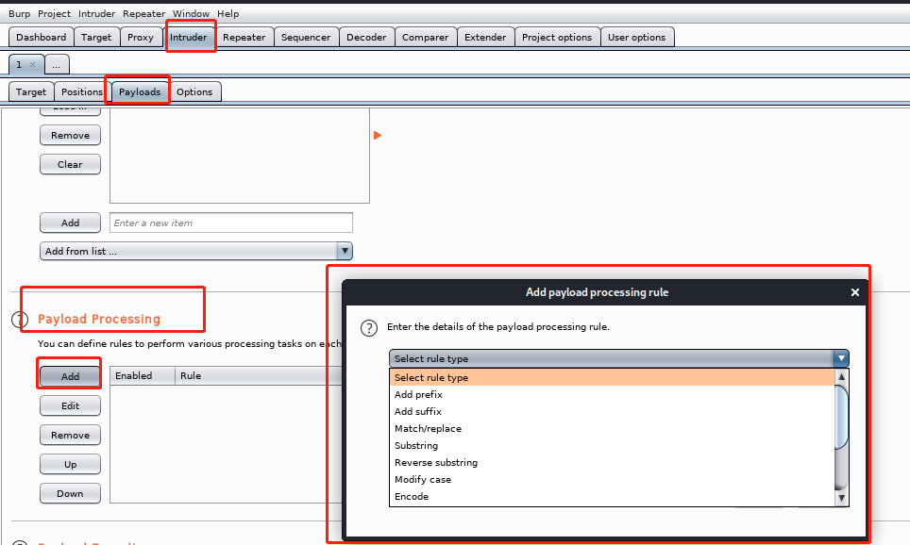The width and height of the screenshot is (910, 545).
Task: Open the Intruder Target sub-tab
Action: (x=31, y=91)
